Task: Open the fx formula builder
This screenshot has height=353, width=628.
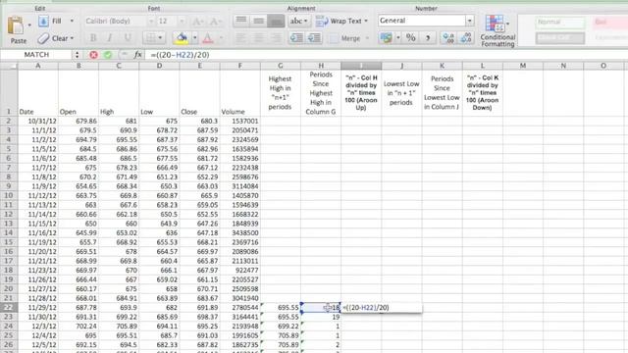Action: point(137,55)
